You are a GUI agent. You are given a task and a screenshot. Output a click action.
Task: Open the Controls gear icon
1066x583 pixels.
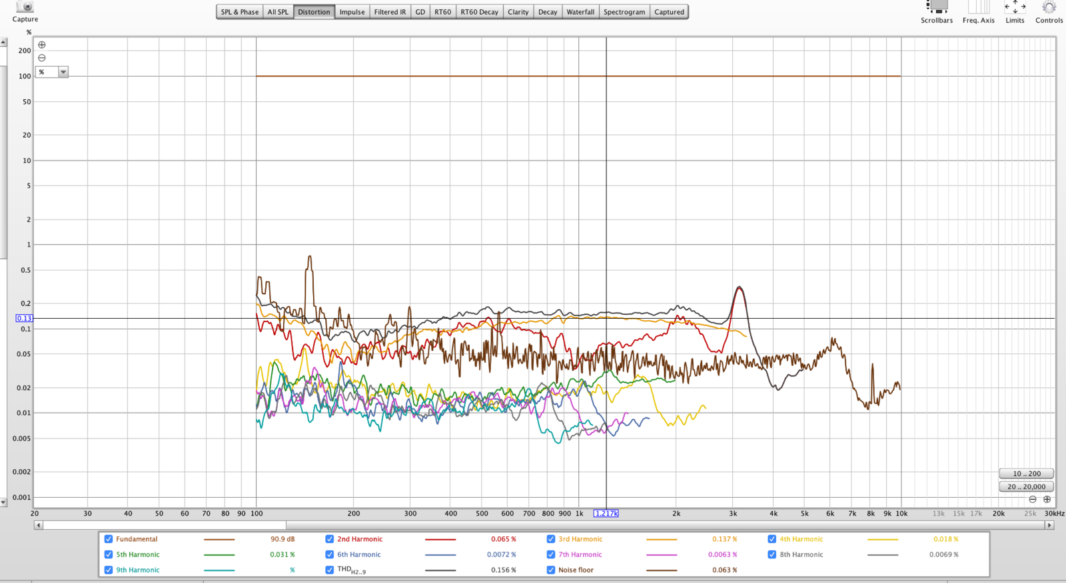[x=1049, y=7]
